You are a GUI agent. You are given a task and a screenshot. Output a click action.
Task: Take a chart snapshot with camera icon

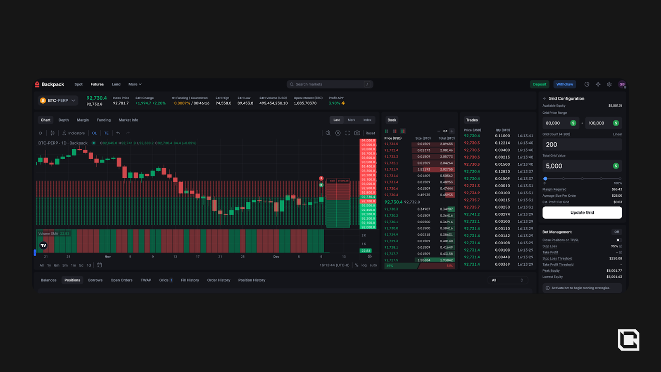pos(357,133)
